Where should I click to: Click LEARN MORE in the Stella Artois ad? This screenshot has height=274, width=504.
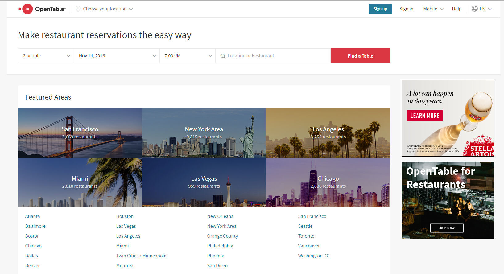click(425, 116)
